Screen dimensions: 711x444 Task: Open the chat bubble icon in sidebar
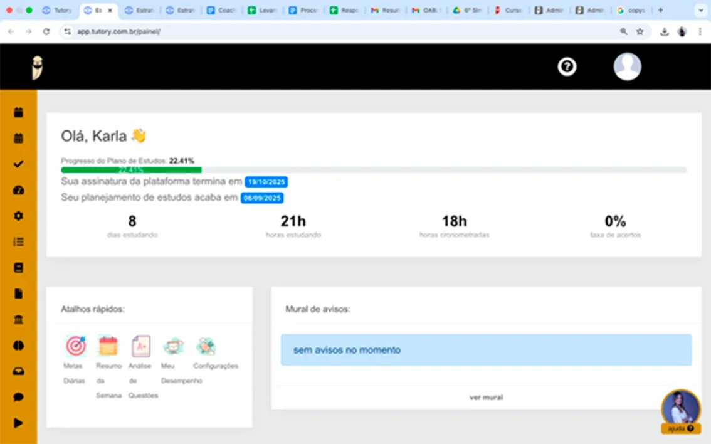pyautogui.click(x=18, y=397)
